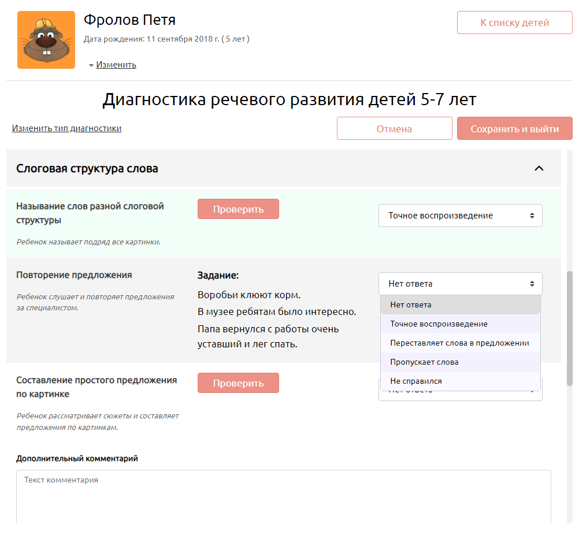Select 'Переставляет слова в предложении' option
579x538 pixels.
(x=460, y=343)
